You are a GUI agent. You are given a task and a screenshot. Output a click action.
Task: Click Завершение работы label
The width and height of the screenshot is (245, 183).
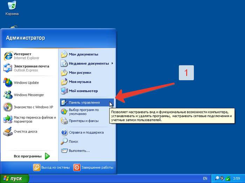[x=97, y=168]
